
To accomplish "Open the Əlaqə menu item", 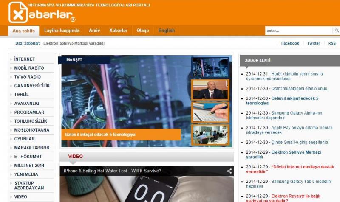I will (143, 31).
